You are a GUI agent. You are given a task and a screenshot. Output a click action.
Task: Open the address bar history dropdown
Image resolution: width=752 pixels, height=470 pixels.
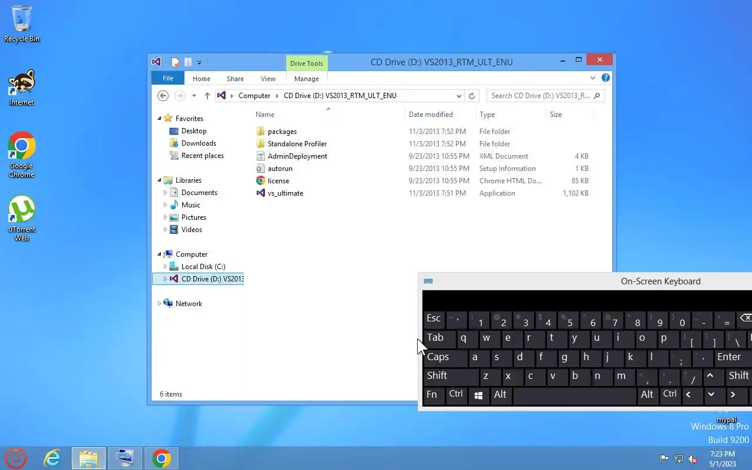click(459, 96)
